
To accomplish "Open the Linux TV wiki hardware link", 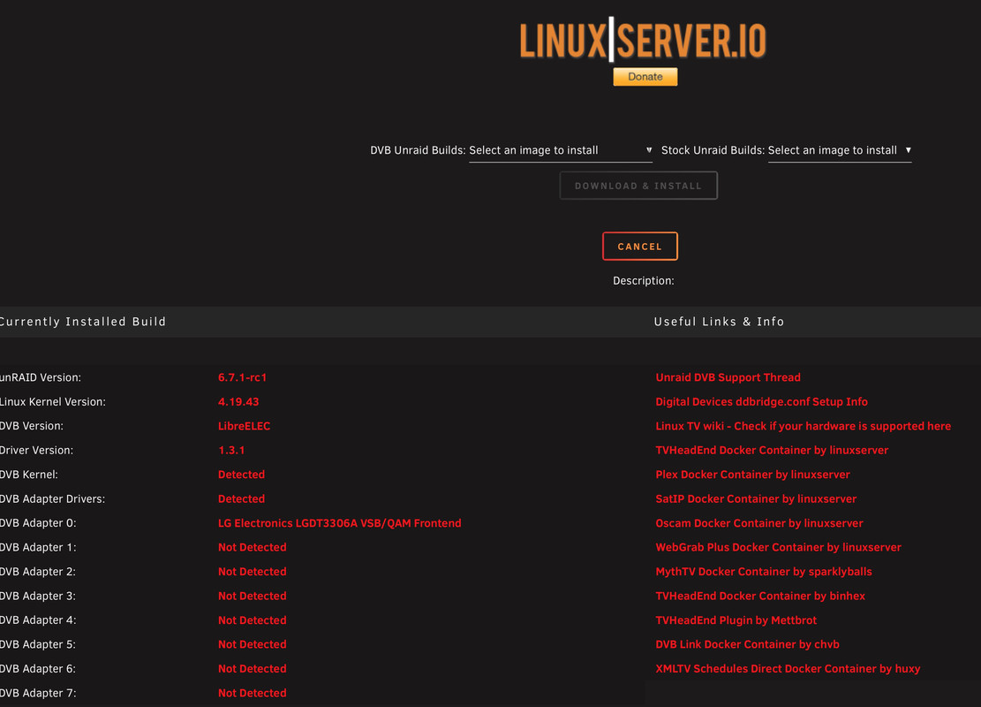I will 803,427.
